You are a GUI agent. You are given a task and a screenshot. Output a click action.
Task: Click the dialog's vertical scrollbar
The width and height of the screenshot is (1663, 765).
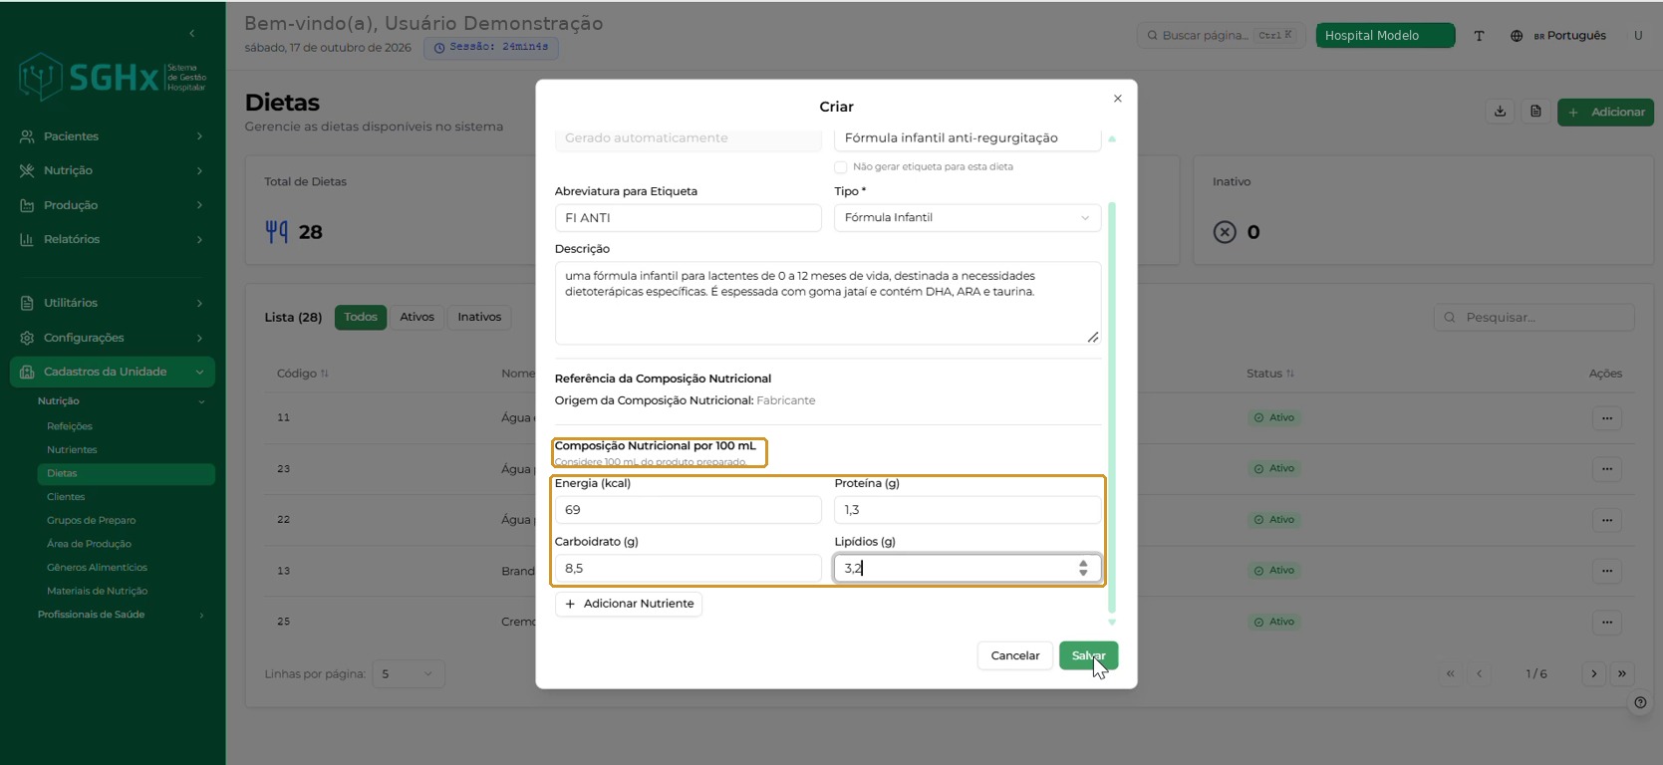pos(1112,406)
